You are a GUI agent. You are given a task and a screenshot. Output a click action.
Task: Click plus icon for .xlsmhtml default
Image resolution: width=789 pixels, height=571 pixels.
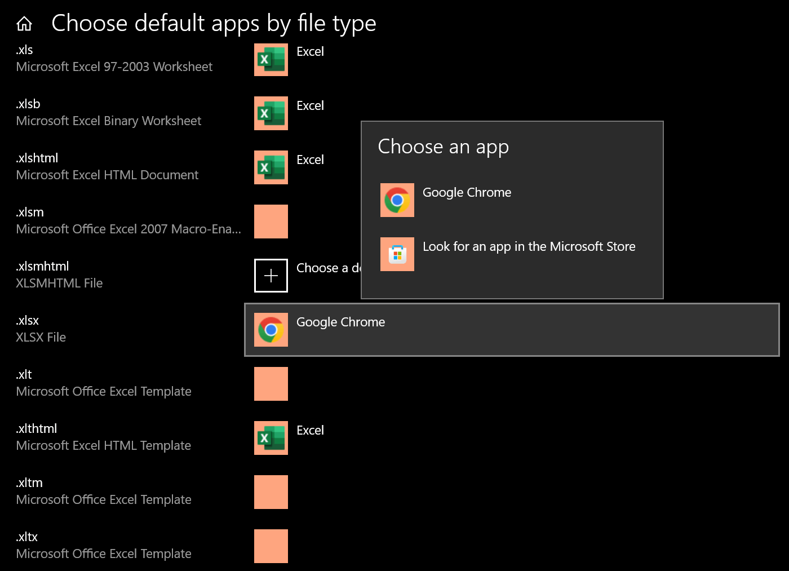[271, 276]
